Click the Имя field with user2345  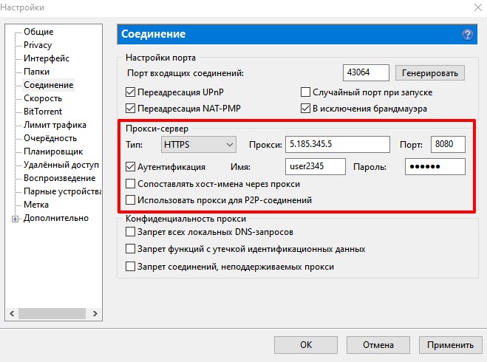click(x=316, y=167)
